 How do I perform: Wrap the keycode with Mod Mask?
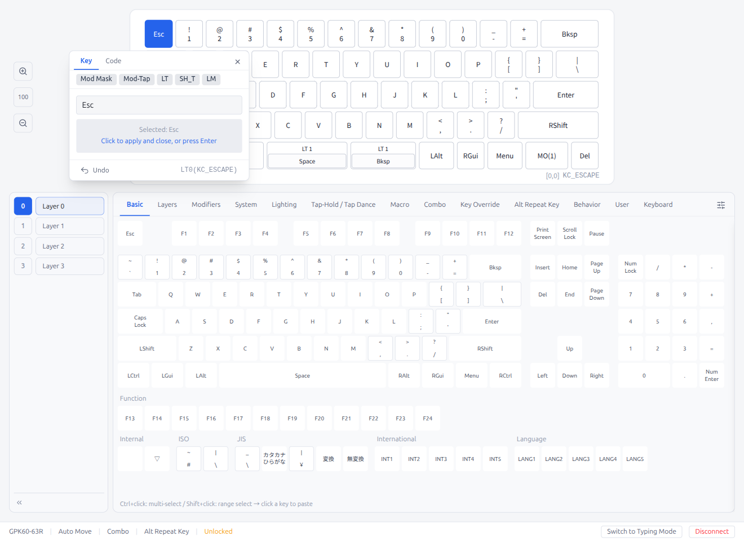click(96, 79)
